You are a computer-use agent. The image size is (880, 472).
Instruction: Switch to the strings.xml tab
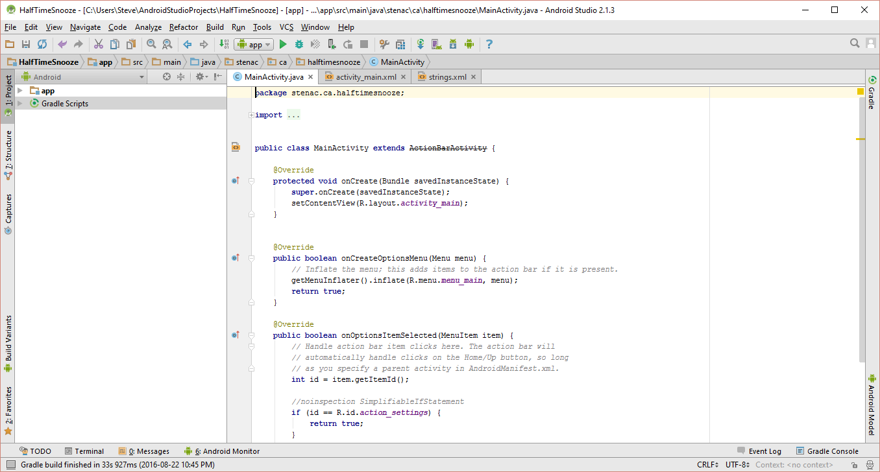(447, 77)
